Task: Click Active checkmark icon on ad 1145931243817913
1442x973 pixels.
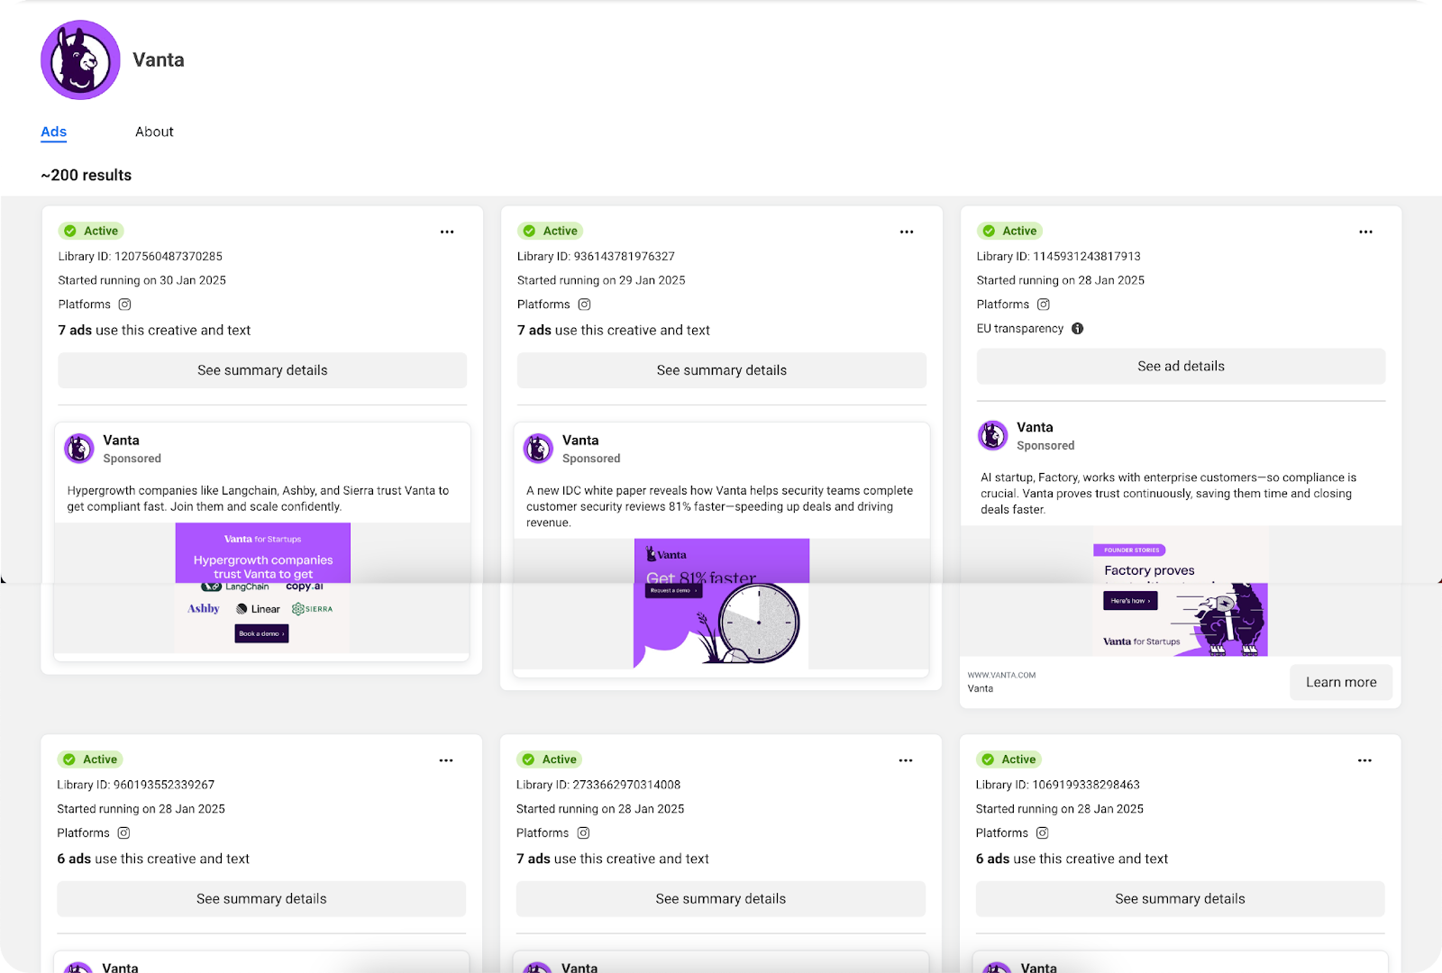Action: pos(989,232)
